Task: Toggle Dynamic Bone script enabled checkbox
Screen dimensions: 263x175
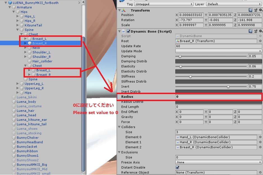Action: [128, 31]
